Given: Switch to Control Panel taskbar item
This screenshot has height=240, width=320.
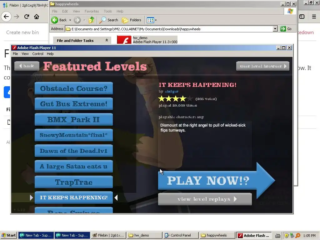Looking at the screenshot, I should pyautogui.click(x=181, y=235).
